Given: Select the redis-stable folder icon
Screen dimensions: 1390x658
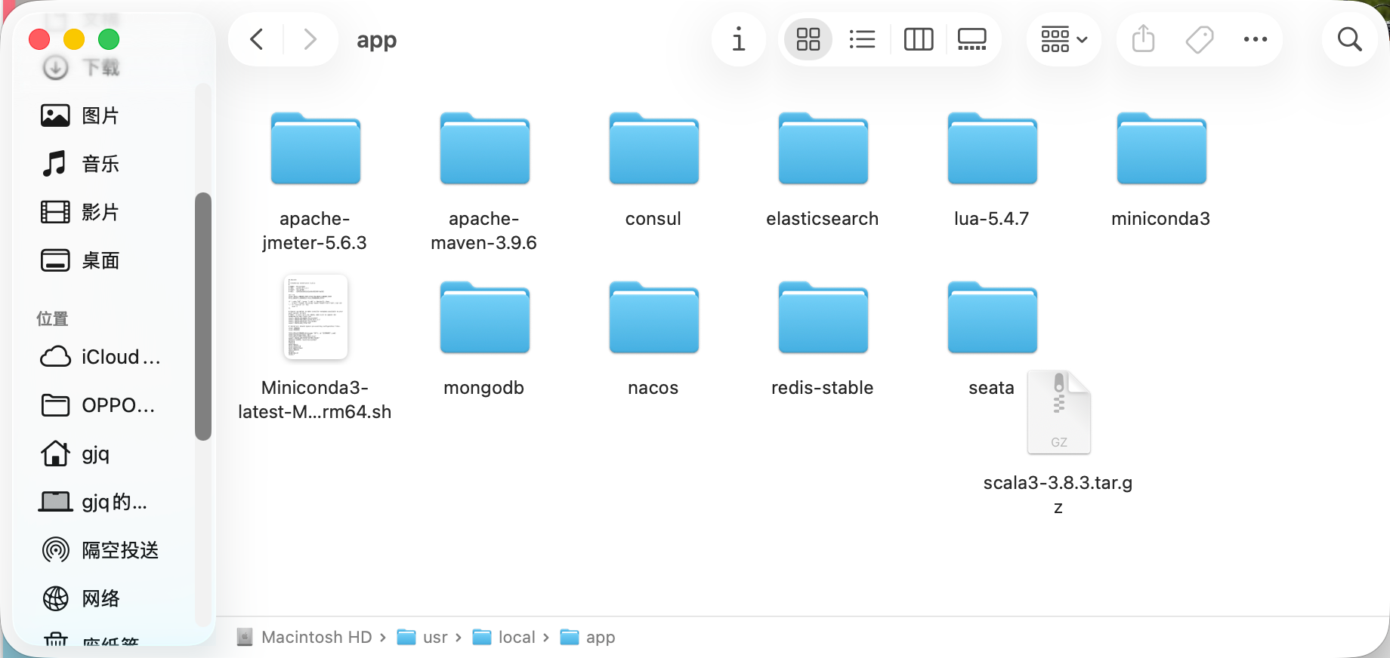Looking at the screenshot, I should coord(823,318).
